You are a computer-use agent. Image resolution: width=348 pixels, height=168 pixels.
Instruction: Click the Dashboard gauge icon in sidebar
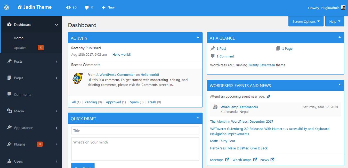pyautogui.click(x=9, y=24)
